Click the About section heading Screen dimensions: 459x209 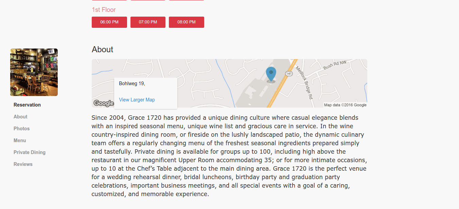102,50
